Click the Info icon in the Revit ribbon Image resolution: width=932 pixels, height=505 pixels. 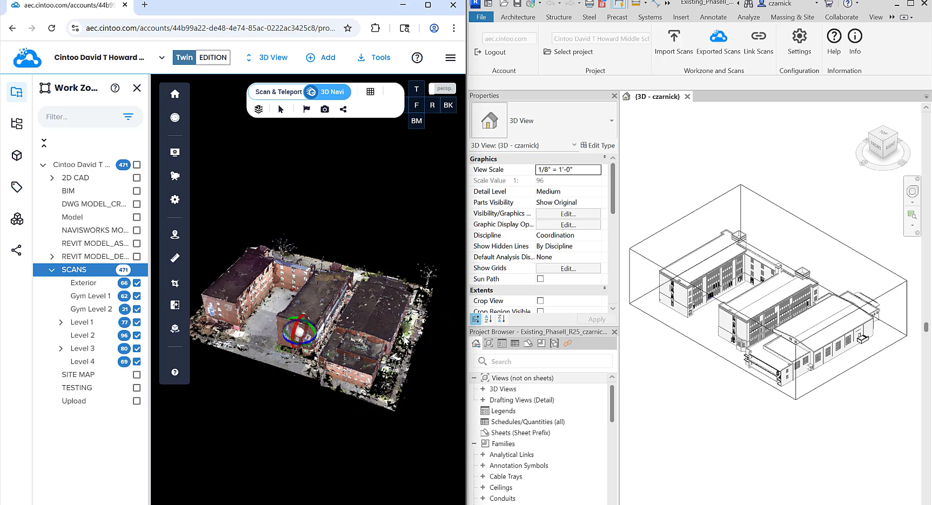855,43
